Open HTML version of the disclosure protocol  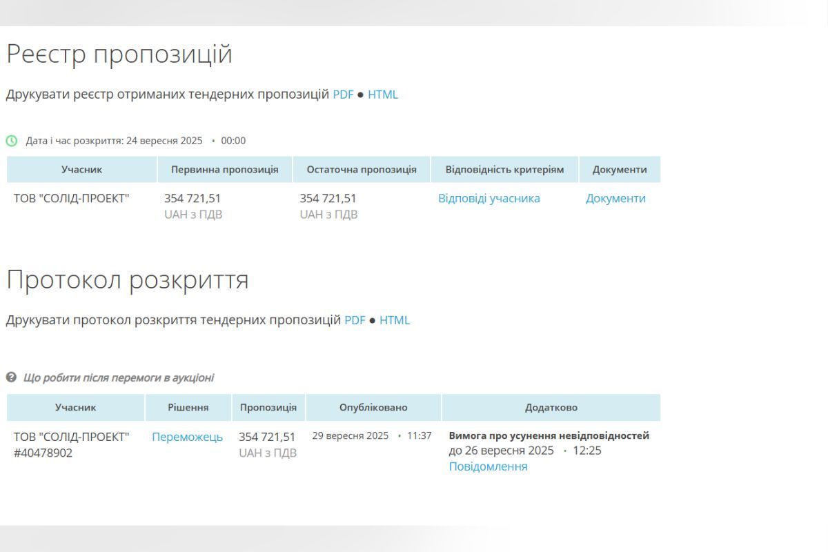click(x=395, y=320)
